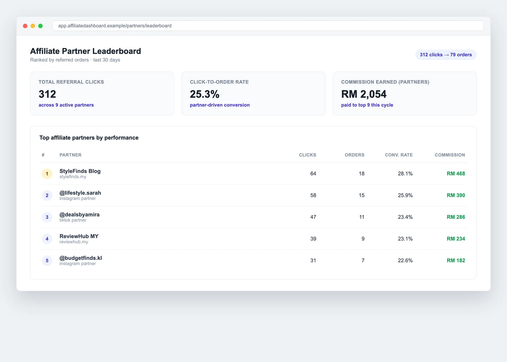Click the COMMISSION column header

coord(450,155)
